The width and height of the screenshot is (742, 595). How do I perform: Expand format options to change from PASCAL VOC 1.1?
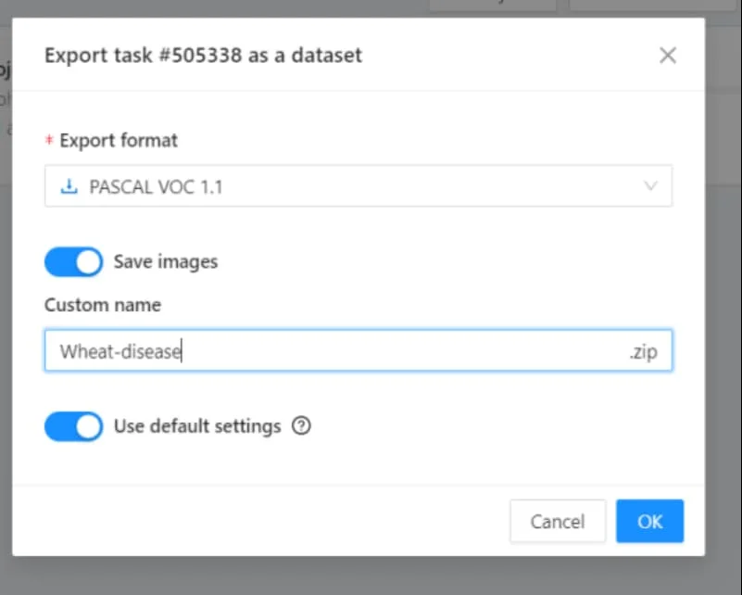point(358,186)
